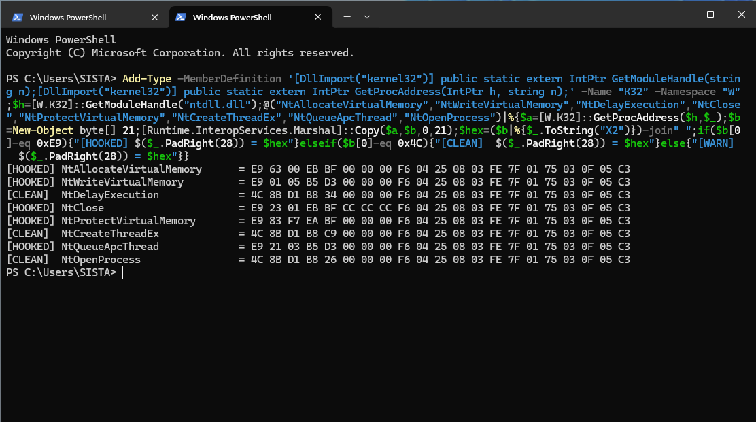Switch to the first Windows PowerShell tab
Image resolution: width=756 pixels, height=422 pixels.
pyautogui.click(x=84, y=18)
